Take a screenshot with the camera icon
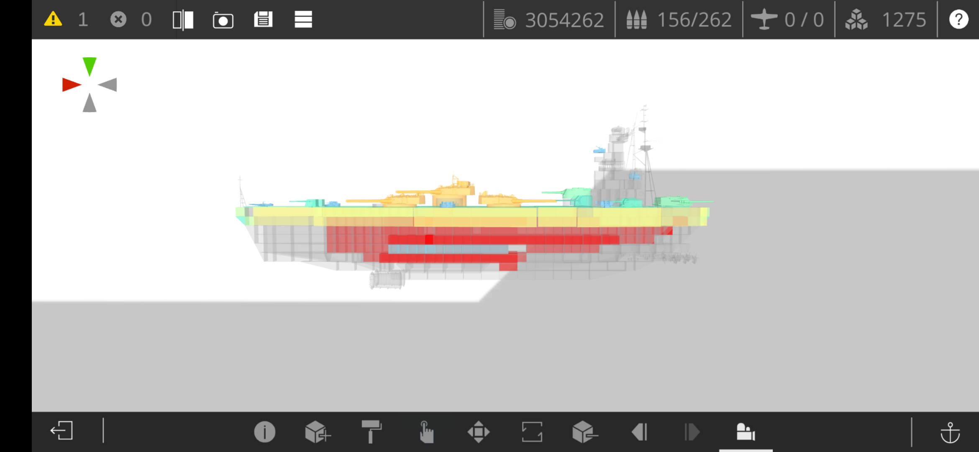 point(223,20)
